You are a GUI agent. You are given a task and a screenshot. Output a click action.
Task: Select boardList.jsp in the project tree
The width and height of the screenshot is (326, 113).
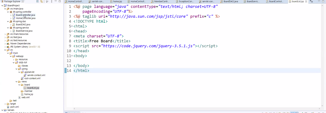pyautogui.click(x=31, y=88)
